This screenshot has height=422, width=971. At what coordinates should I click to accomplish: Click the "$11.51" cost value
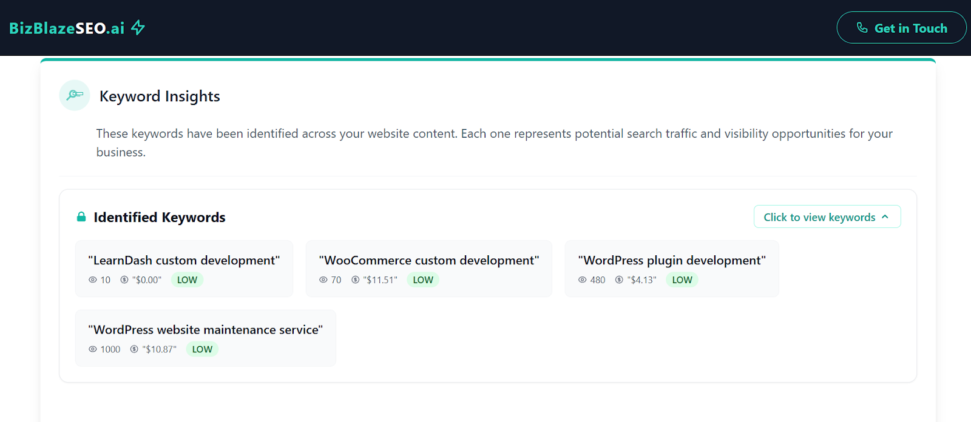(381, 280)
